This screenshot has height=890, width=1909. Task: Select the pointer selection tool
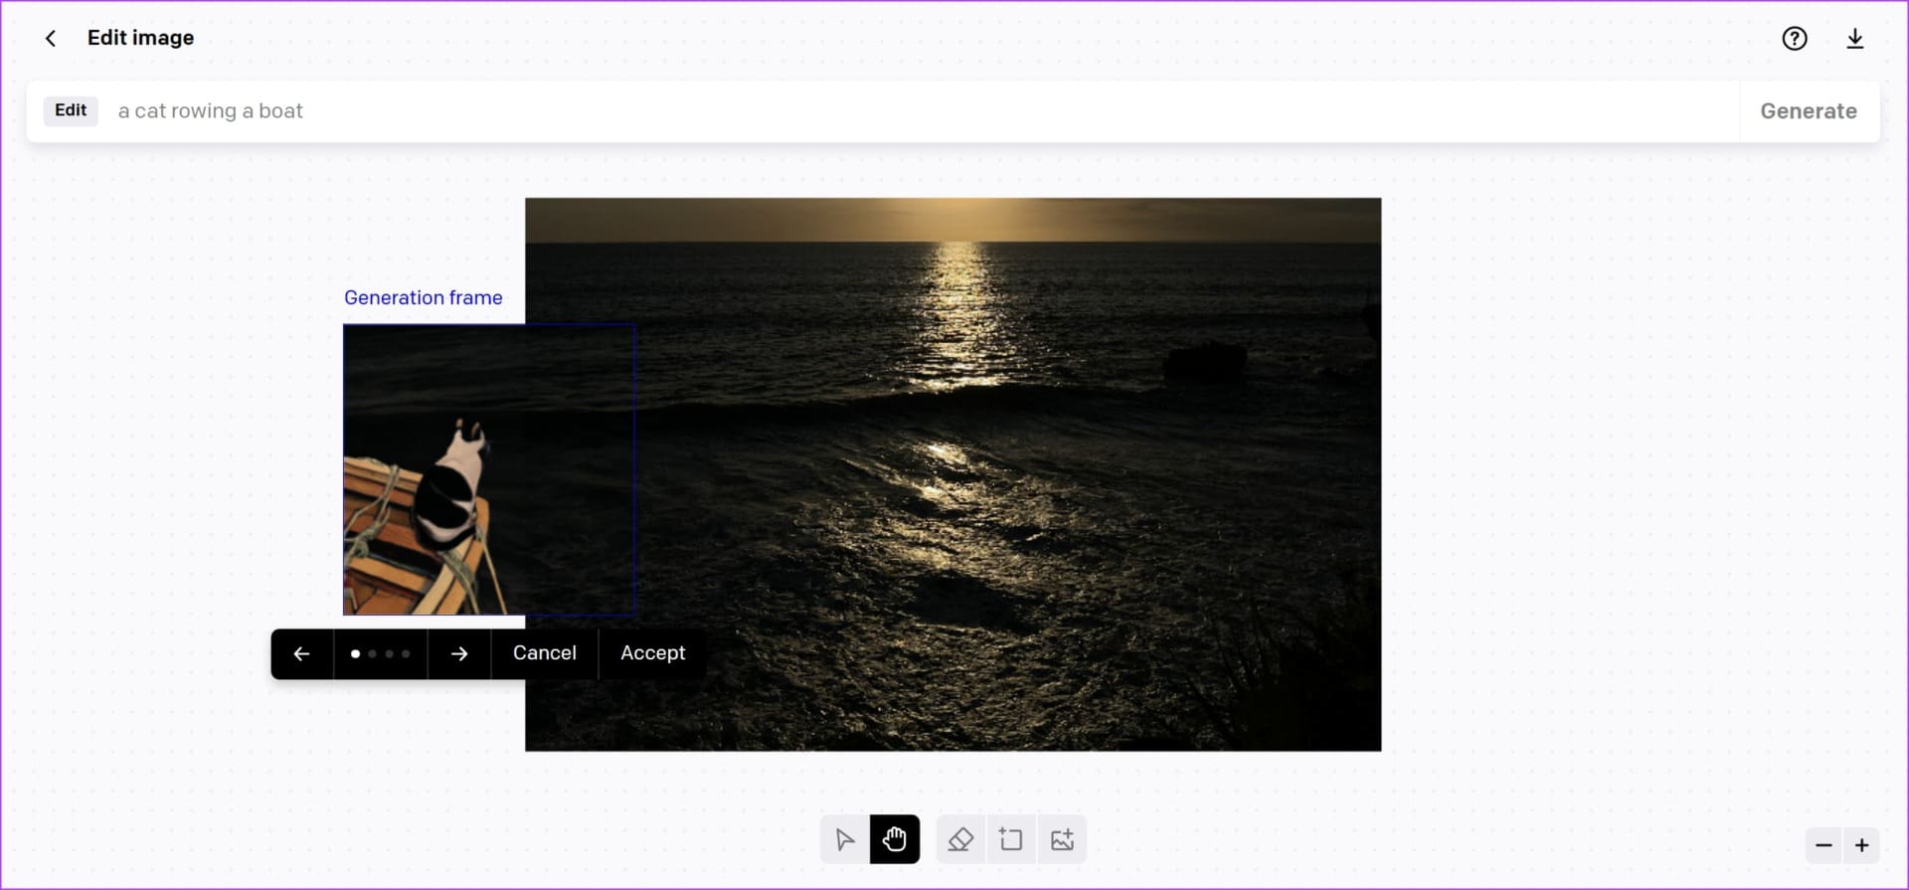click(x=844, y=840)
